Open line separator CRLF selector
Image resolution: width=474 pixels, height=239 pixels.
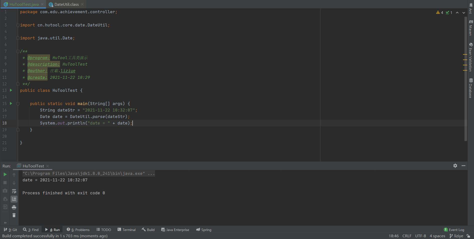(407, 236)
